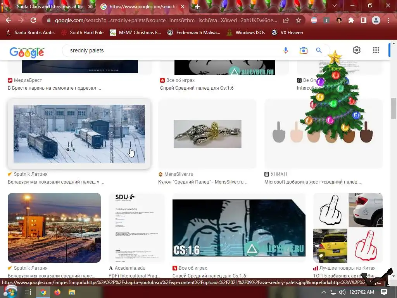
Task: Open the МедиаБрест source link
Action: pos(25,80)
